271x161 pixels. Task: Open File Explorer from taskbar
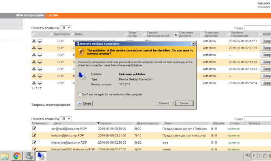click(x=5, y=156)
